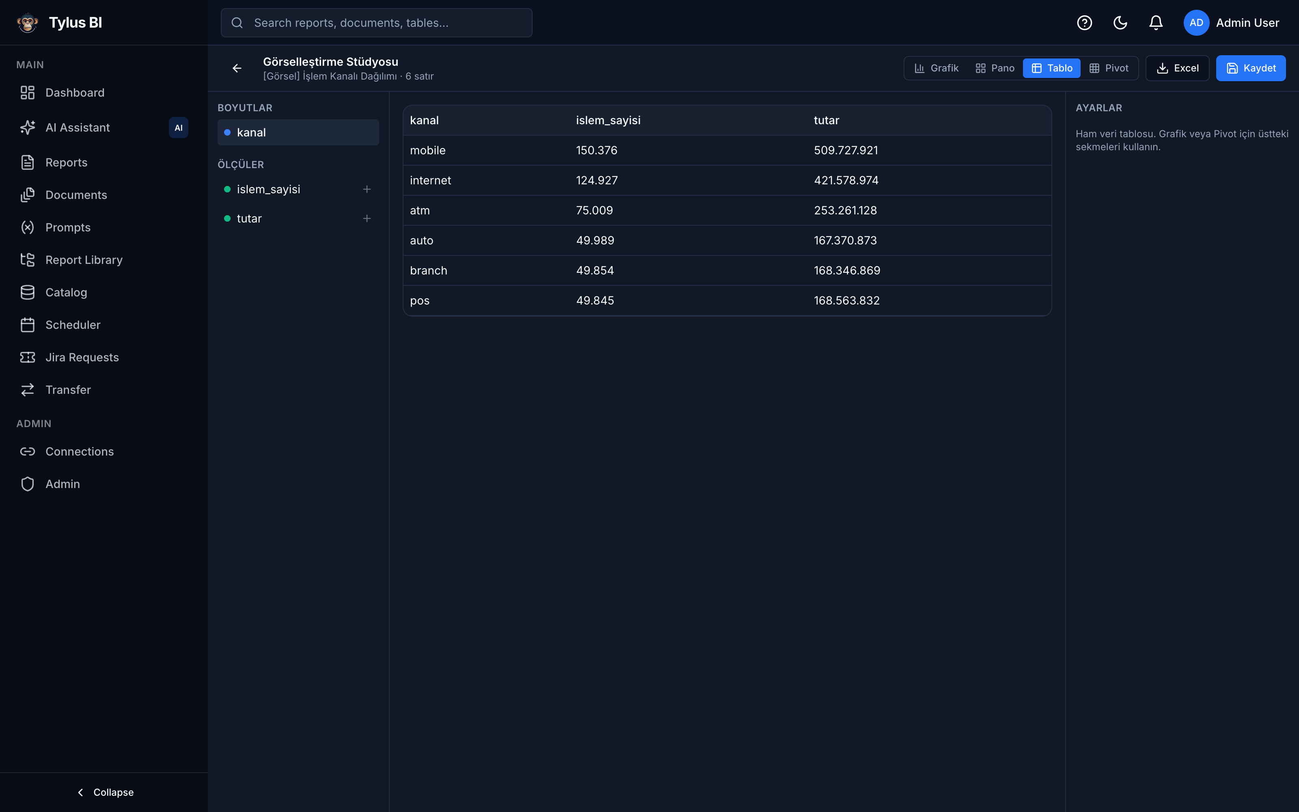1299x812 pixels.
Task: Click the search magnifier icon
Action: click(x=237, y=23)
